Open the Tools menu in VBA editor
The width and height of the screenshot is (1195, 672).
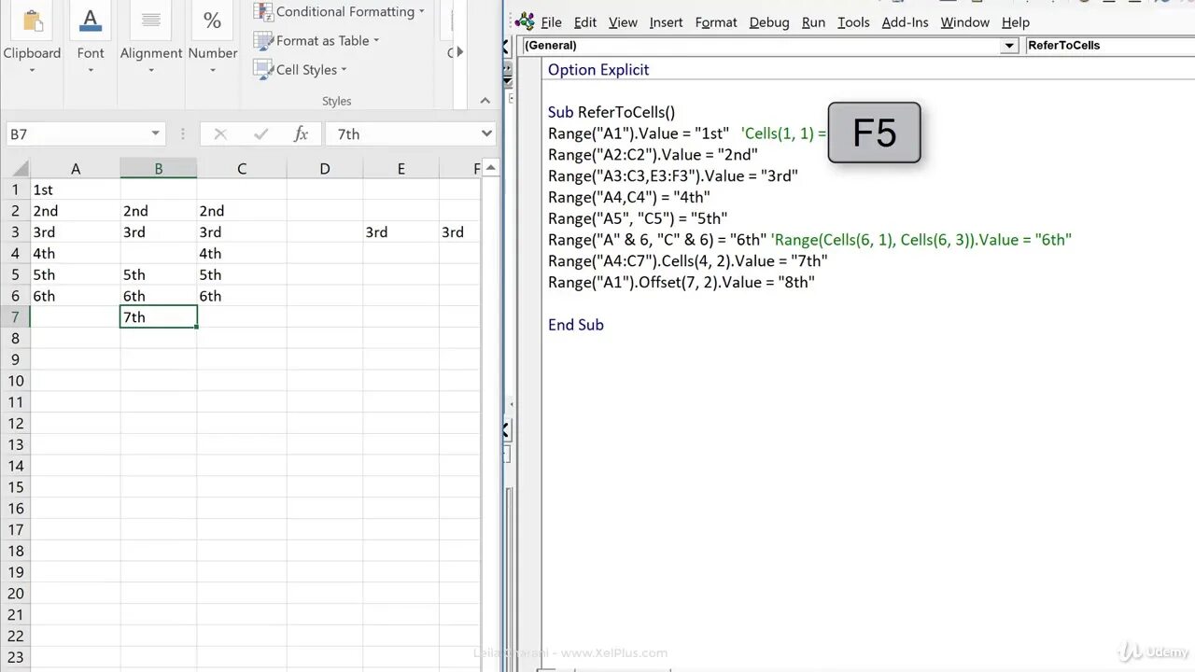(853, 22)
